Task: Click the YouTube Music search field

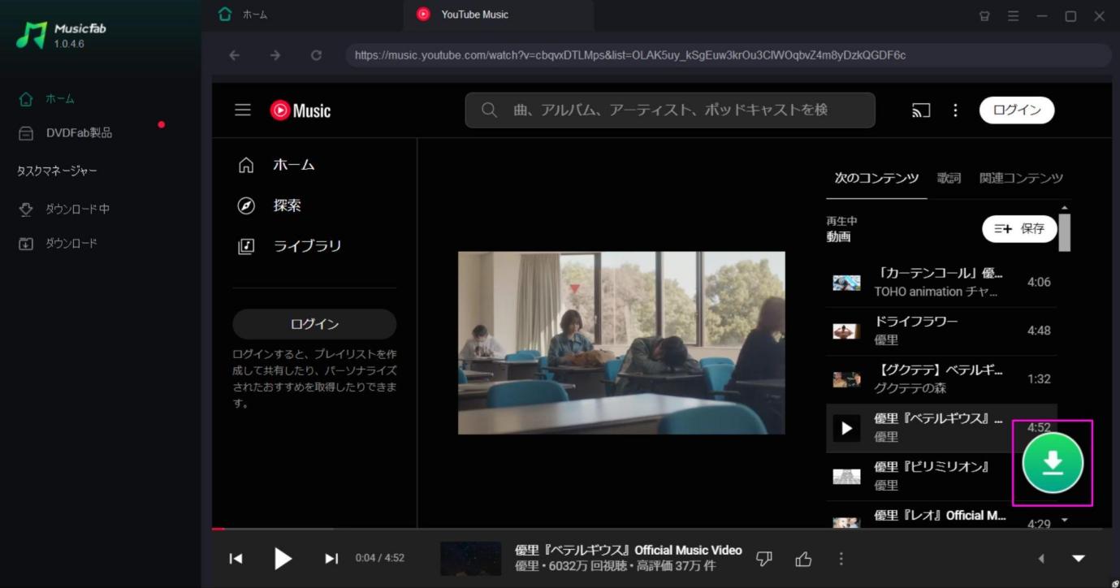Action: pos(670,110)
